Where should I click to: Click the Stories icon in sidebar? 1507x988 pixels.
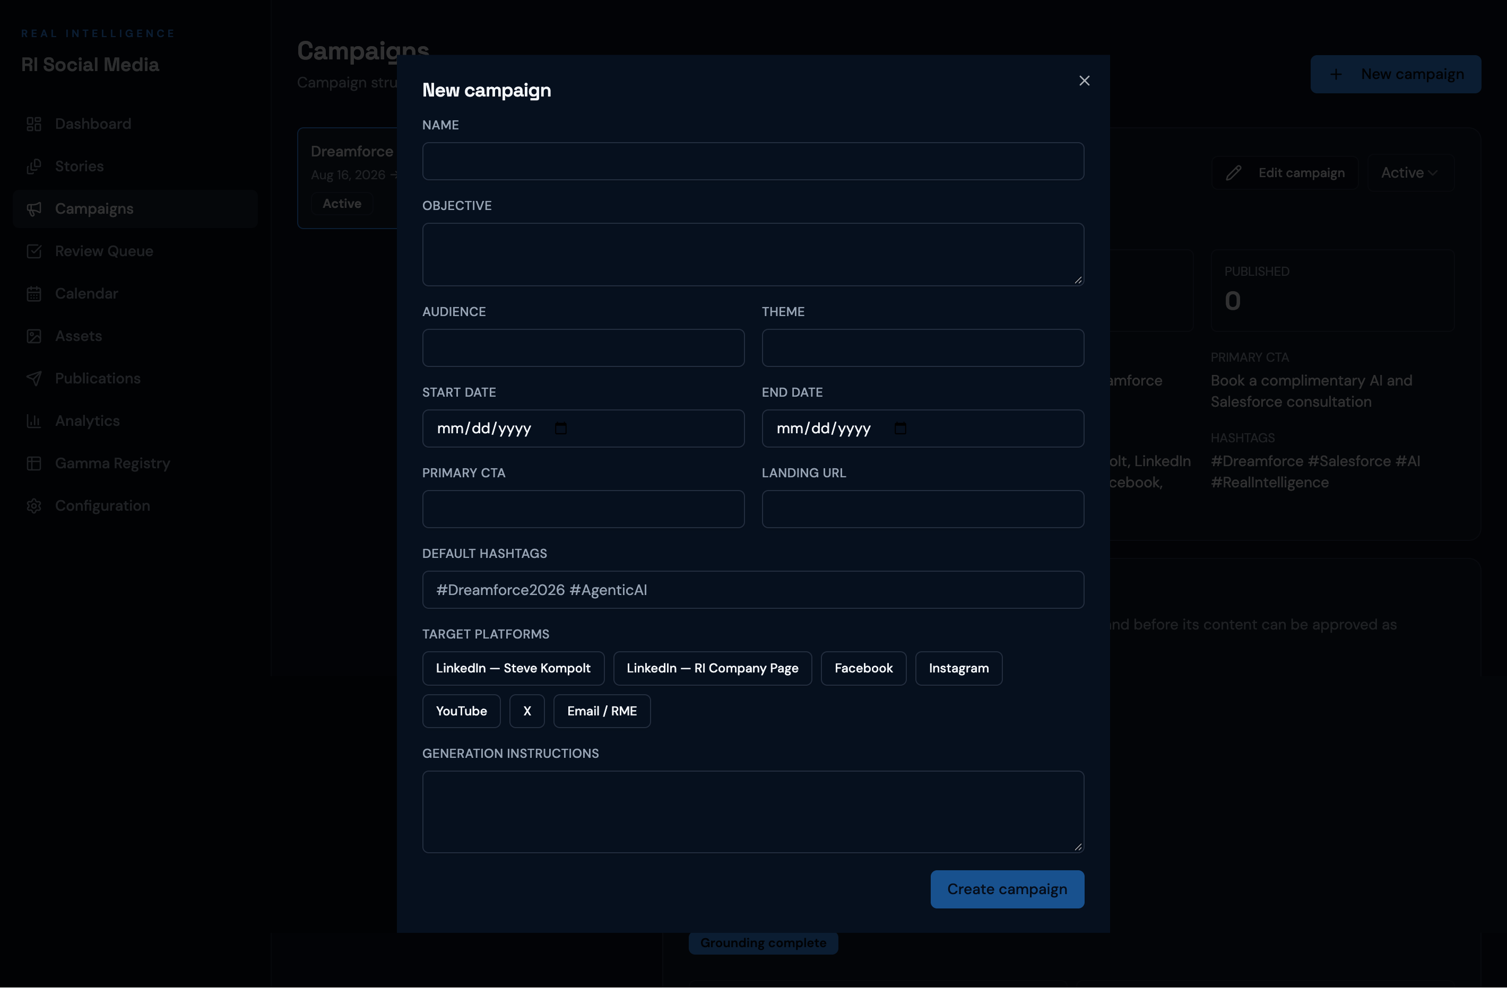[34, 167]
